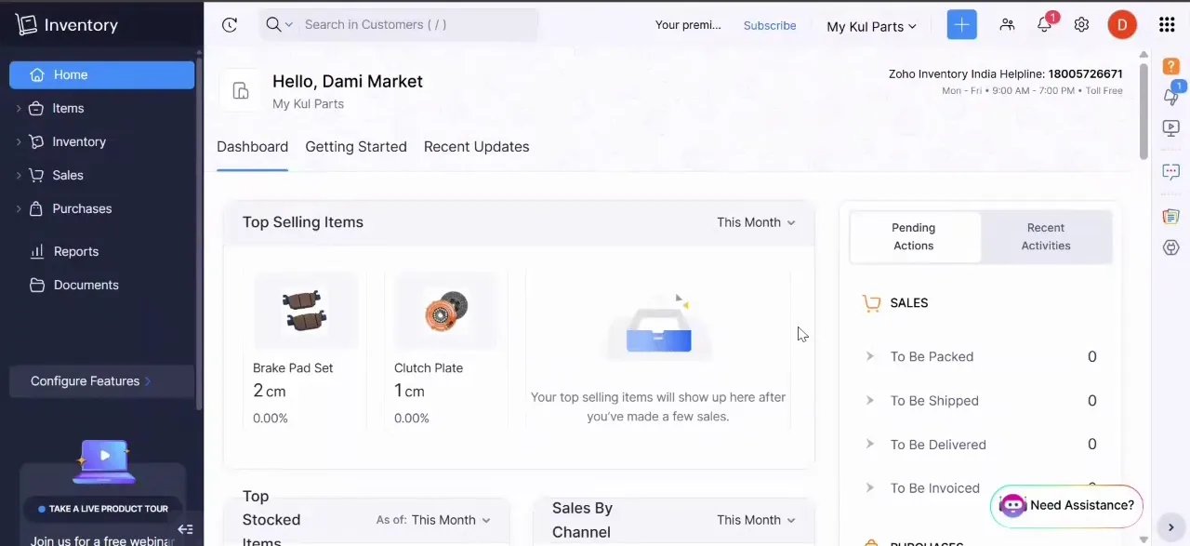
Task: Expand the Items menu in sidebar
Action: (x=19, y=108)
